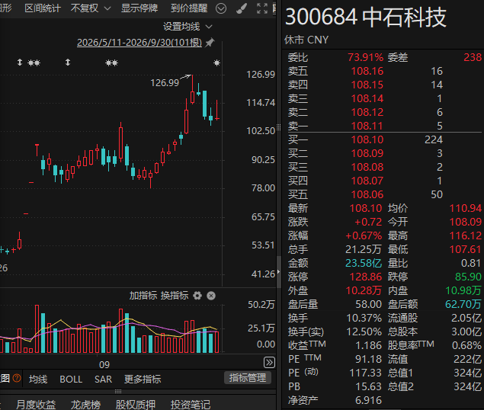Click the single star marker at chart right edge

click(216, 63)
